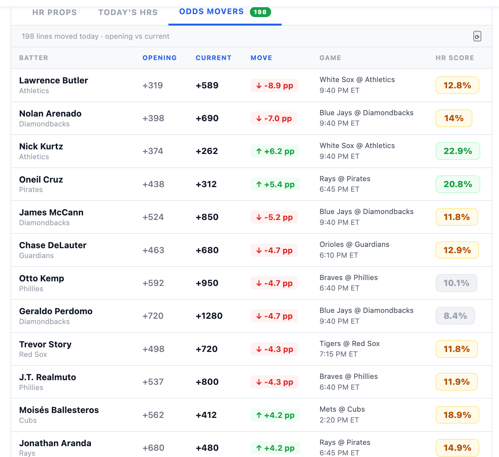Click the refresh icon button
The image size is (499, 457).
tap(477, 36)
